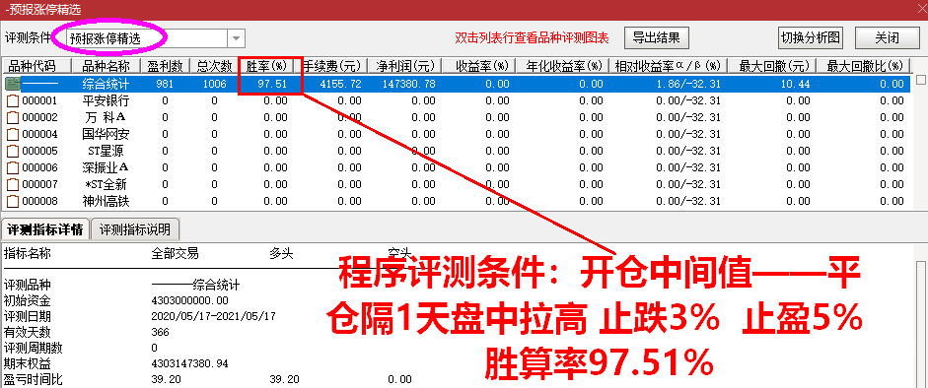Select the ST星源 row
This screenshot has height=388, width=928.
[x=456, y=152]
